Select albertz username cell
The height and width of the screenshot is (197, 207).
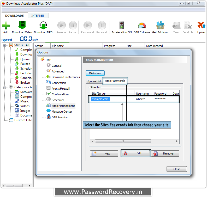(x=140, y=99)
